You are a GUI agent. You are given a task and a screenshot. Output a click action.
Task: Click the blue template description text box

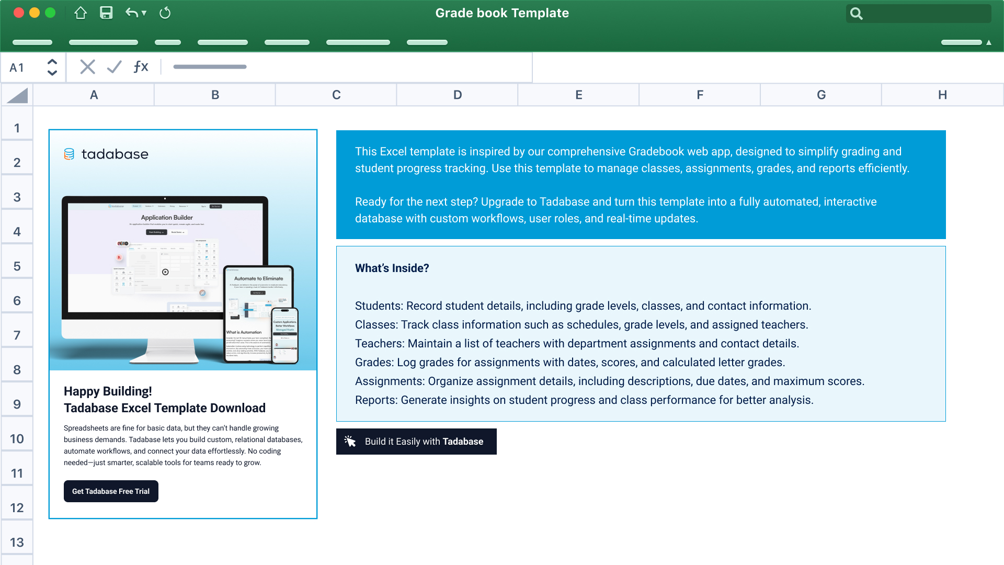point(641,185)
